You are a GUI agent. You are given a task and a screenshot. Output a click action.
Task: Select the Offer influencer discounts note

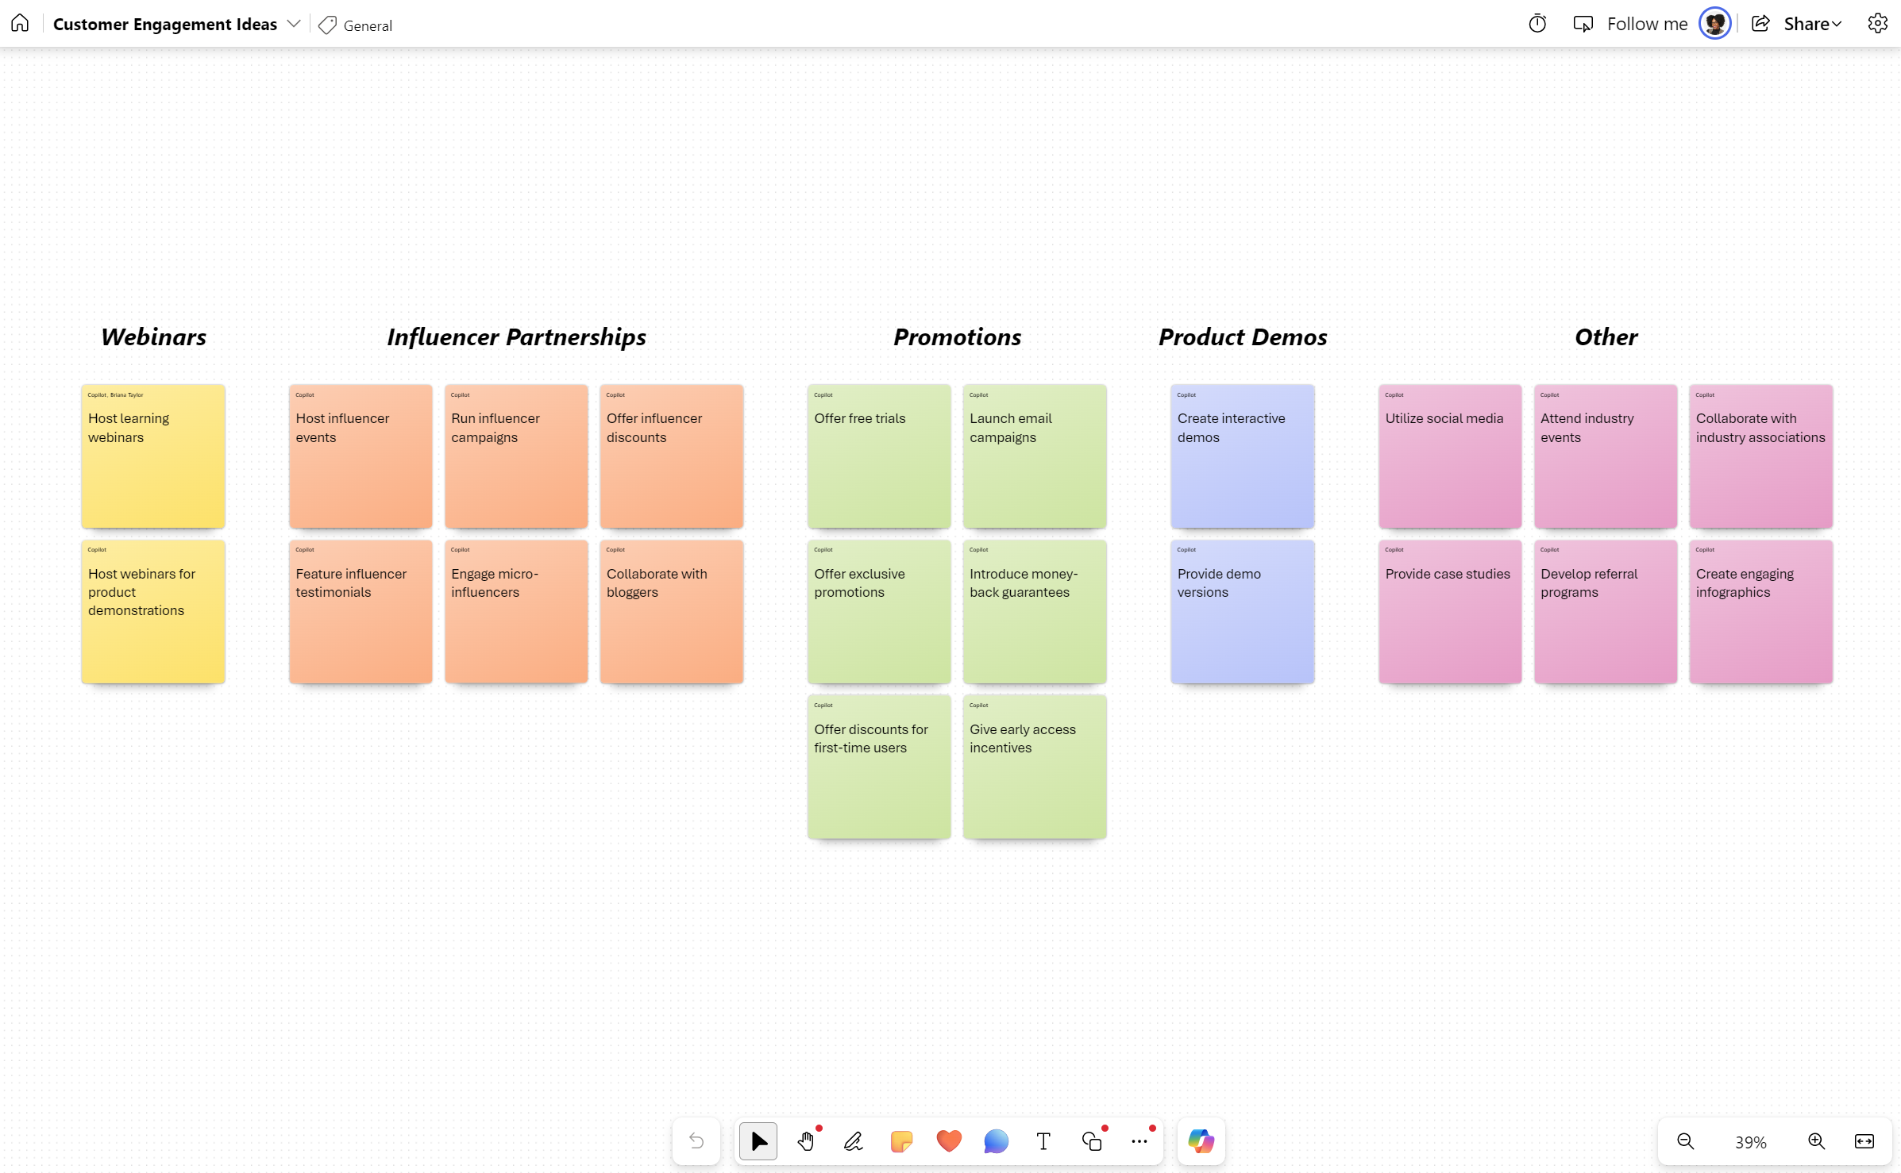[672, 456]
